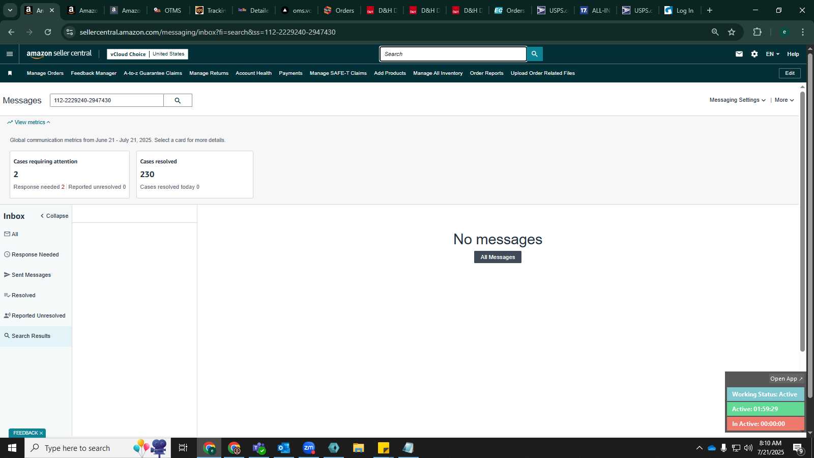Open the tab search dropdown arrow

[10, 10]
